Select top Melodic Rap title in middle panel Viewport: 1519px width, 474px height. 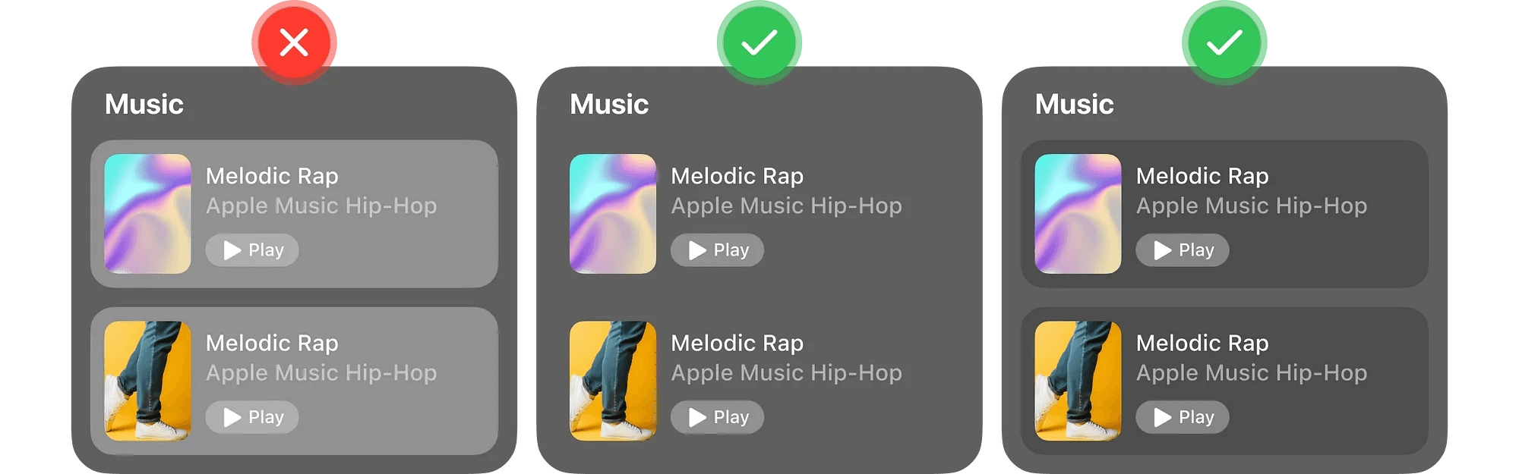tap(737, 176)
